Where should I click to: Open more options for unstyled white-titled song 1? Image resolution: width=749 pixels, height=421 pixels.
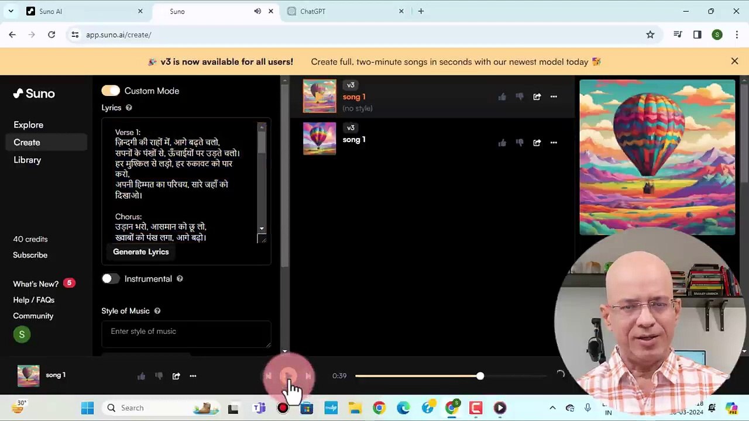coord(554,142)
